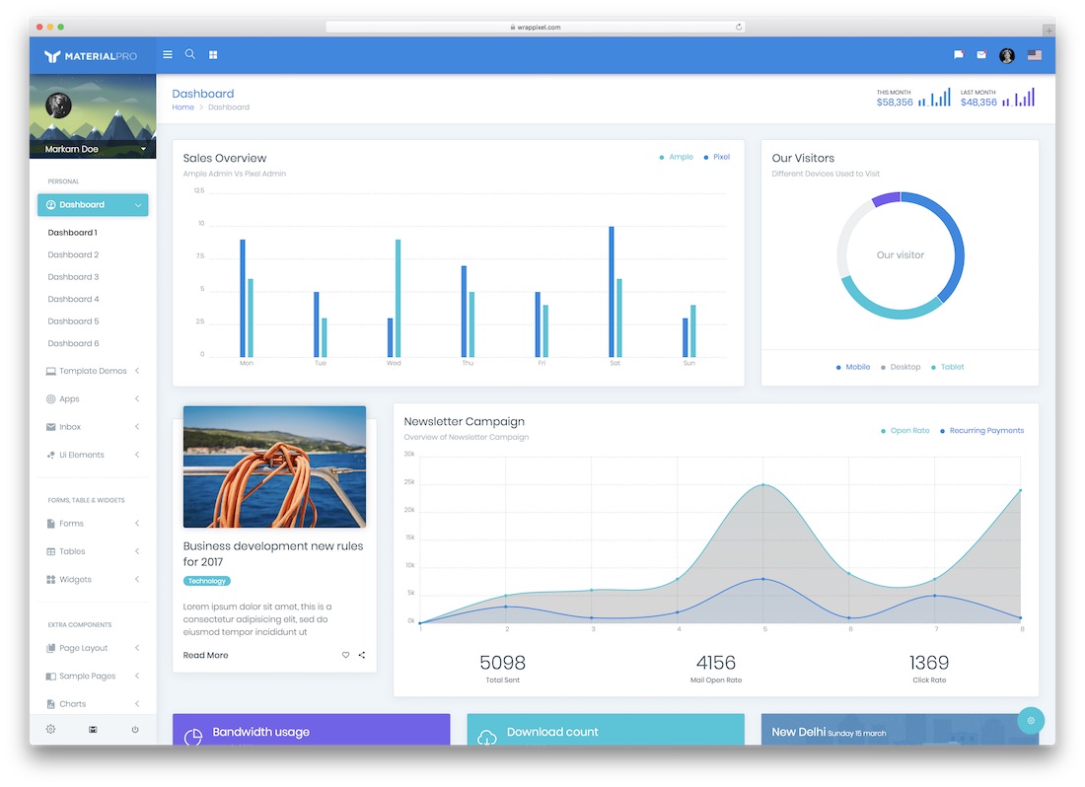Expand the Apps chevron

[x=137, y=398]
